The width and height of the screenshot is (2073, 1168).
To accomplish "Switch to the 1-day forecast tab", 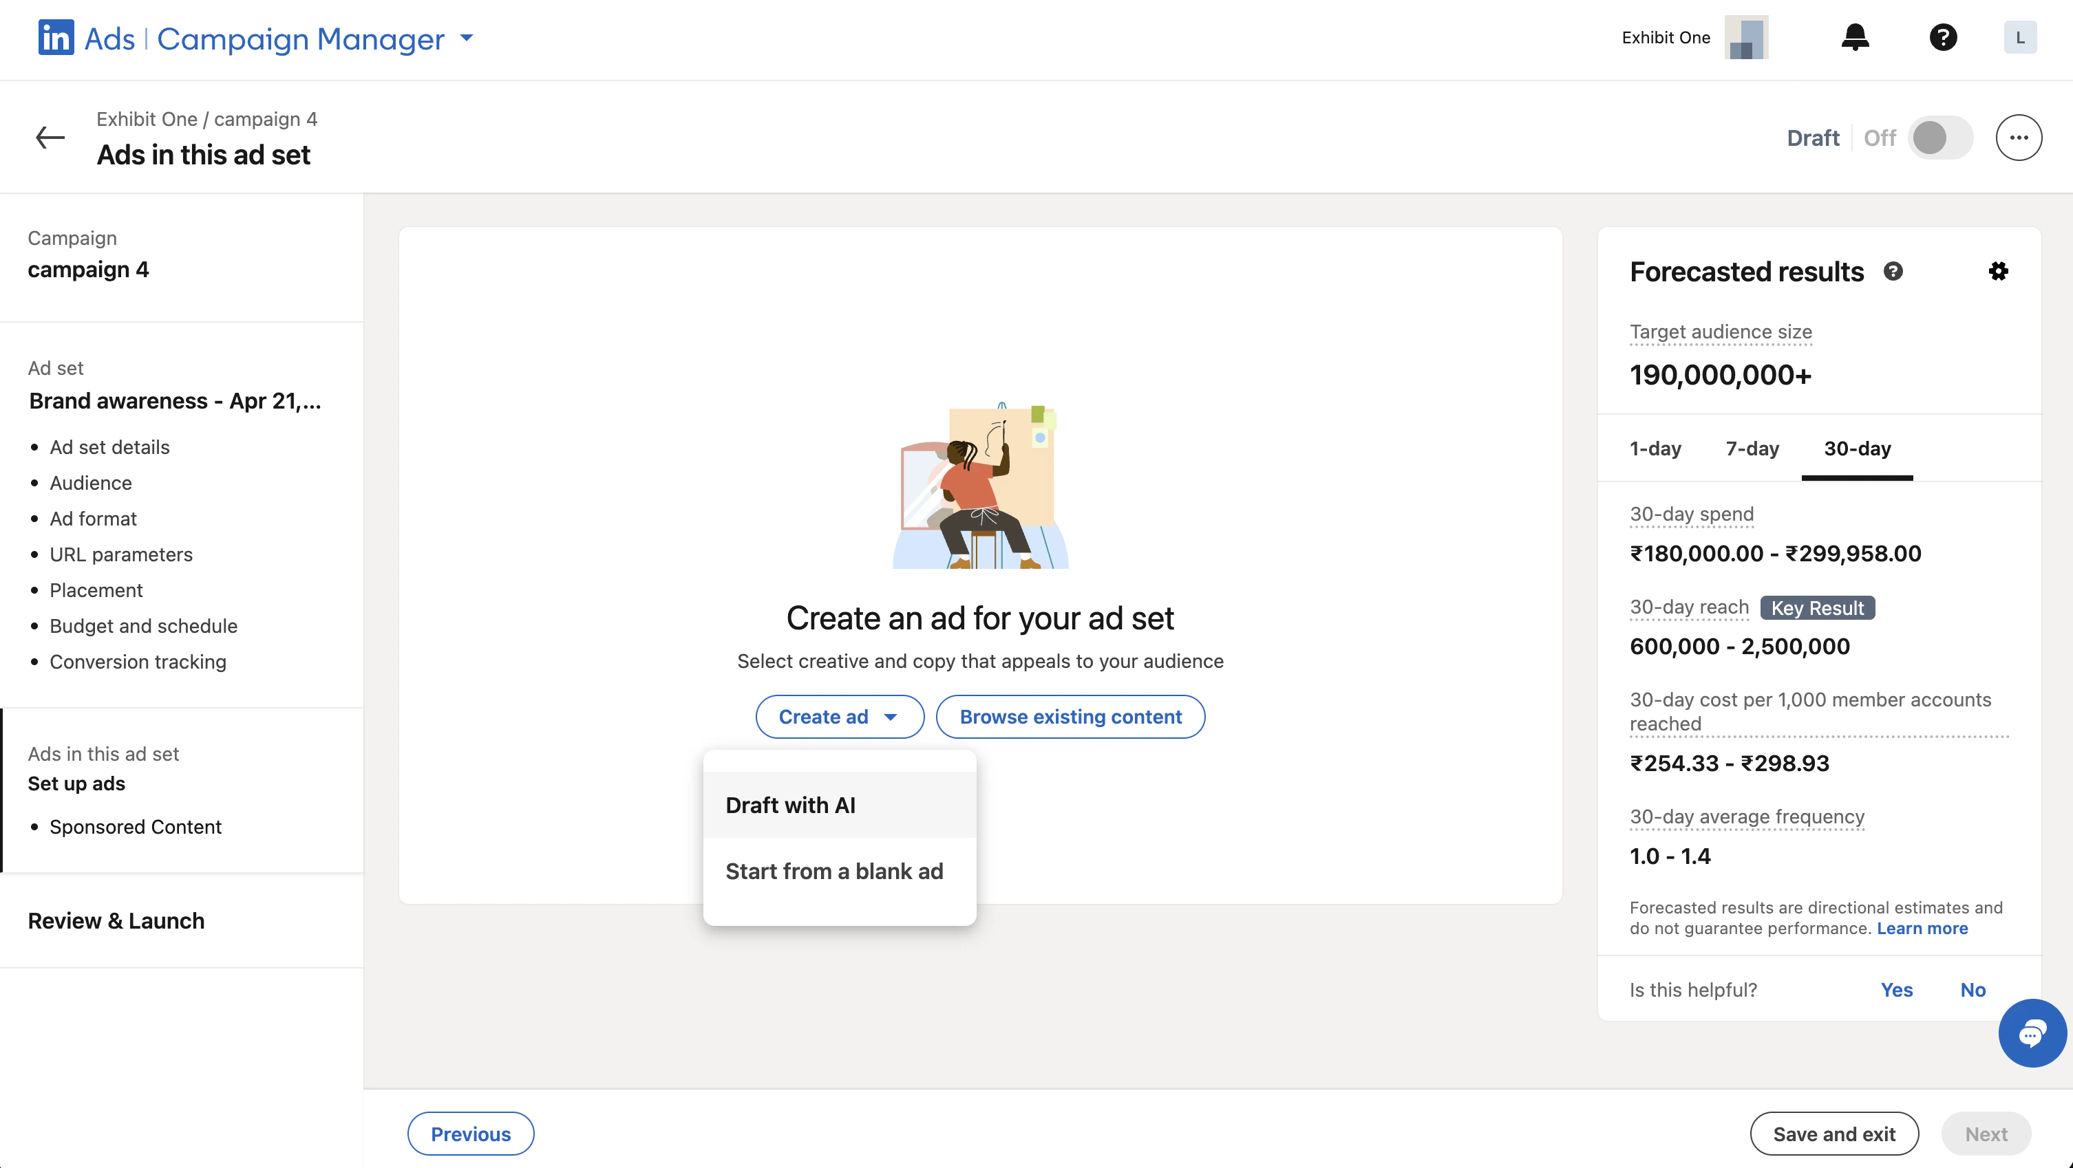I will (1655, 449).
